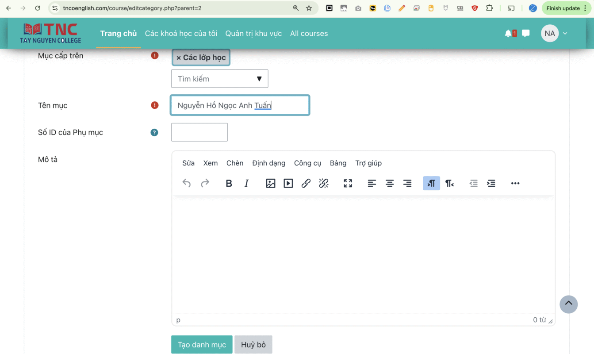Open the Tìm kiếm parent category dropdown
The width and height of the screenshot is (594, 354).
(x=219, y=79)
